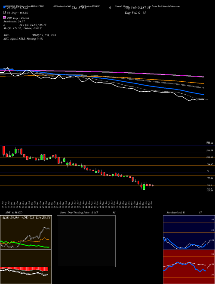Click the 'Intra Day Trading Price & MR' title
Viewport: 215px width, 284px height.
(x=79, y=213)
